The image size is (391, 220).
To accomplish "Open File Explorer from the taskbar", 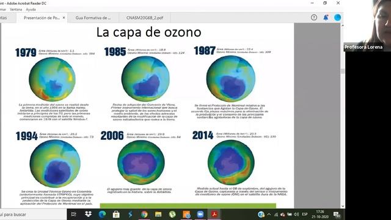I will (158, 215).
